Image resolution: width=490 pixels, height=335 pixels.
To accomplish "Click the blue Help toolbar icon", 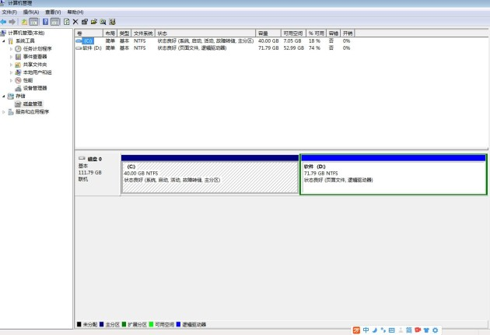I will [x=46, y=22].
